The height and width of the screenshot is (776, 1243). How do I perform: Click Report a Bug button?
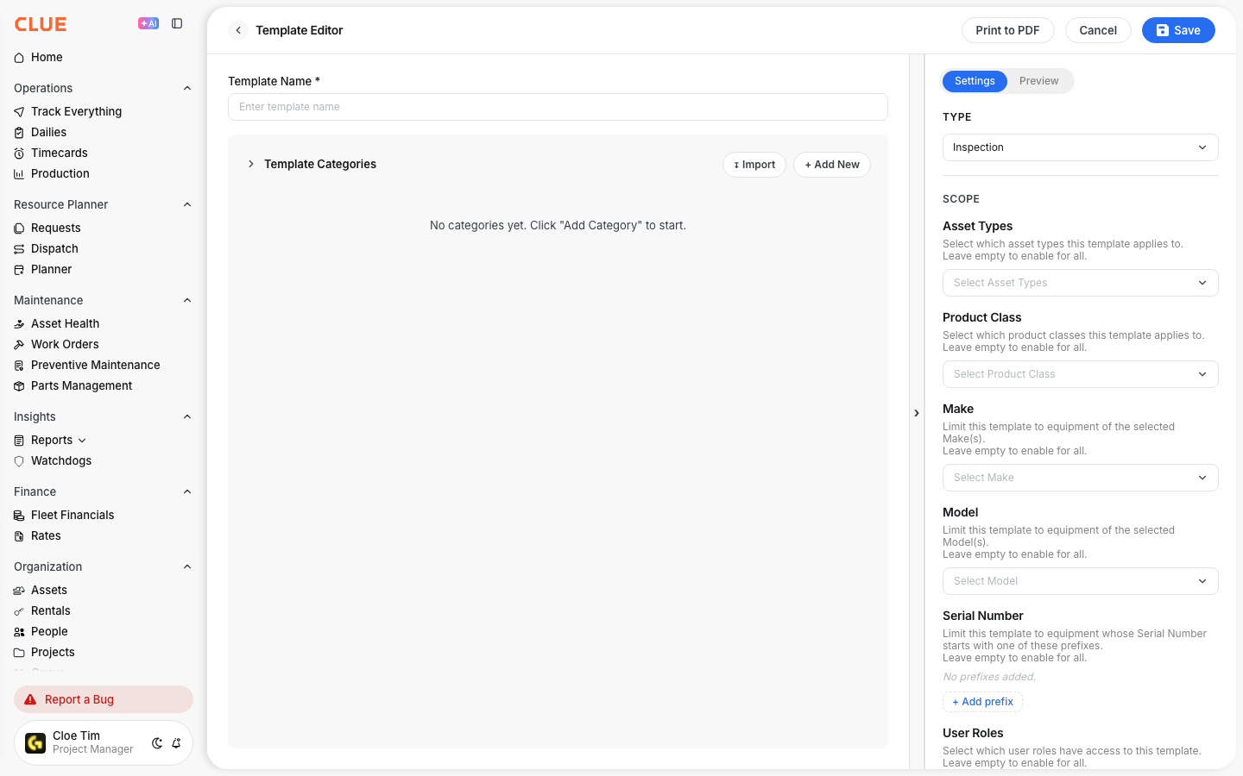[104, 699]
